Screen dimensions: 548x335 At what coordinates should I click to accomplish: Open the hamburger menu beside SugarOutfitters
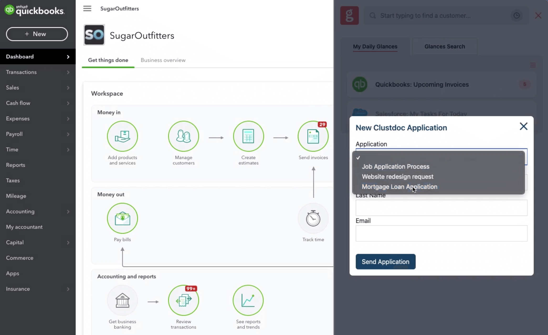[x=87, y=9]
